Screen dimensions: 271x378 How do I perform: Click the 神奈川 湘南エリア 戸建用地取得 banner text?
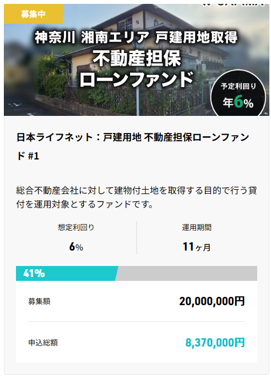(136, 38)
